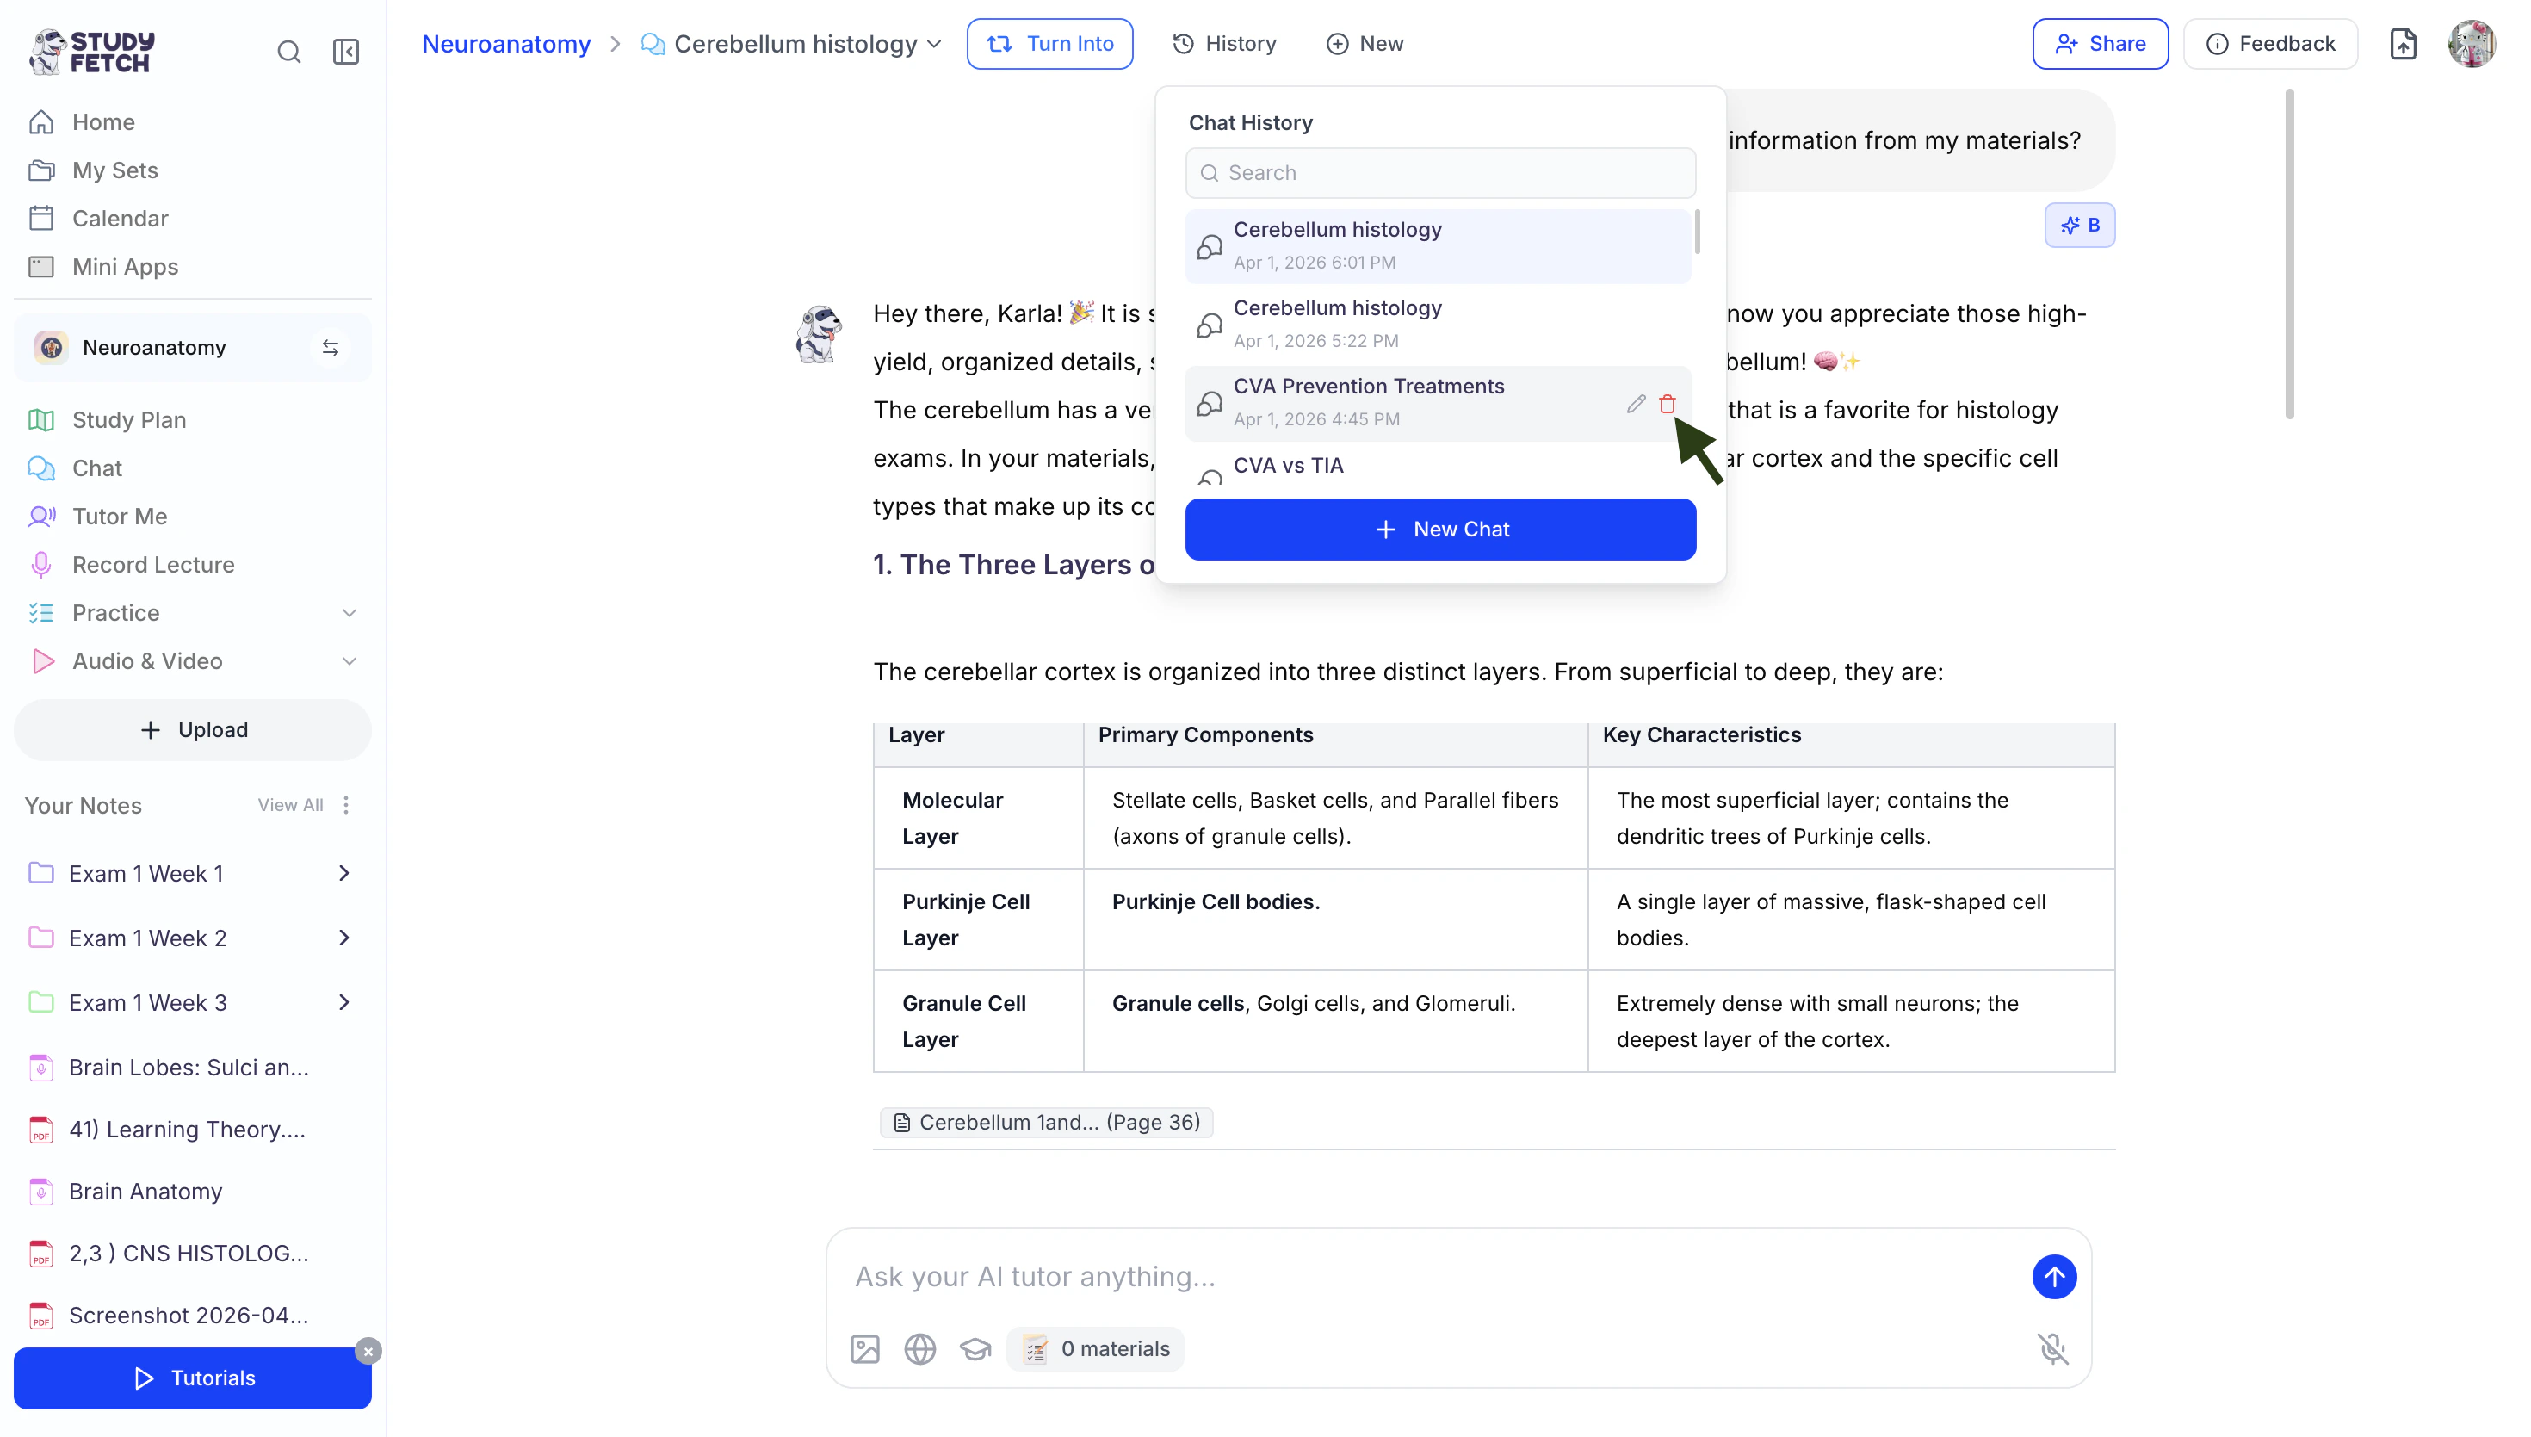Switch sets with Neuroanatomy swap icon
Viewport: 2531px width, 1437px height.
[331, 347]
